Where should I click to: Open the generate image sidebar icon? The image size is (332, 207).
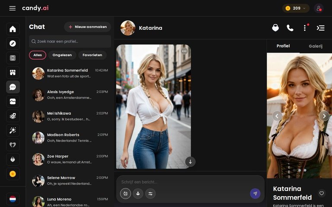[x=13, y=116]
